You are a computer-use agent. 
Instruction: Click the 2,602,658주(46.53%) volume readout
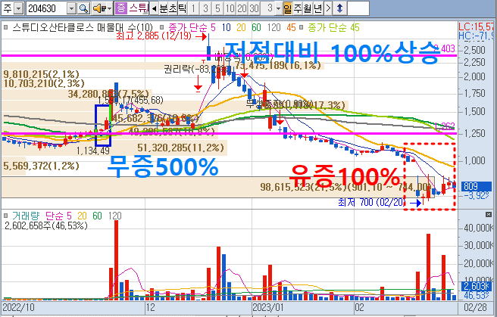tap(46, 225)
